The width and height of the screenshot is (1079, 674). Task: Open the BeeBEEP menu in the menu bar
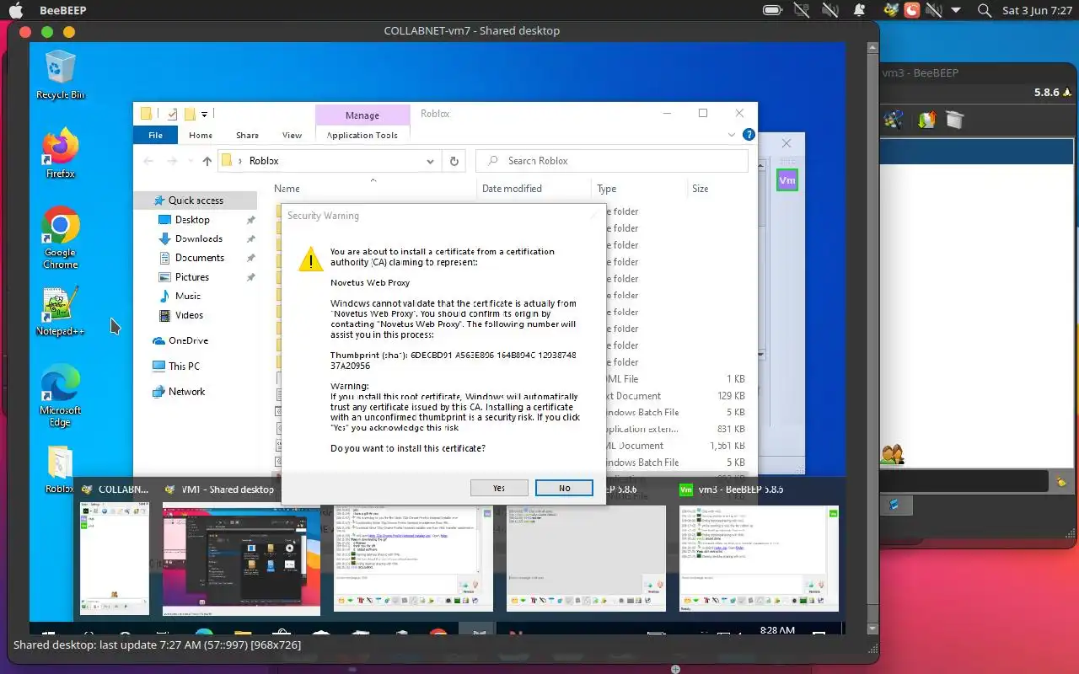[x=63, y=11]
